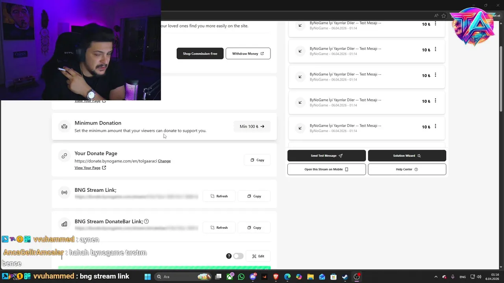Send a test message
This screenshot has height=283, width=504.
tap(326, 156)
